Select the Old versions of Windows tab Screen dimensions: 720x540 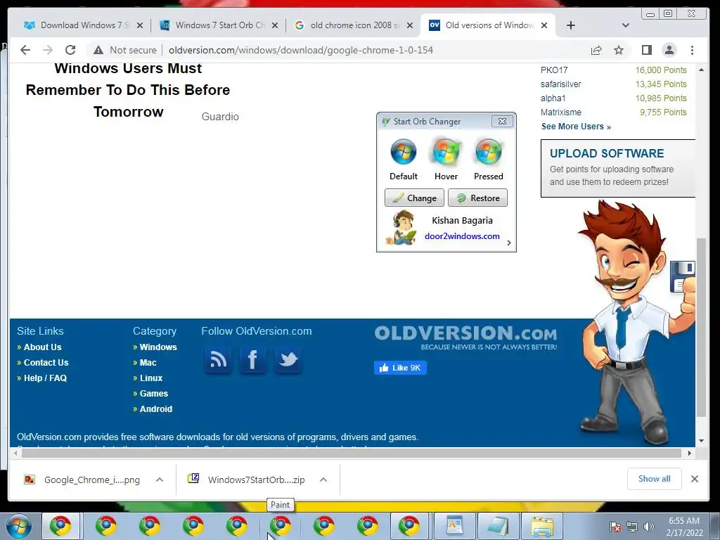point(489,25)
